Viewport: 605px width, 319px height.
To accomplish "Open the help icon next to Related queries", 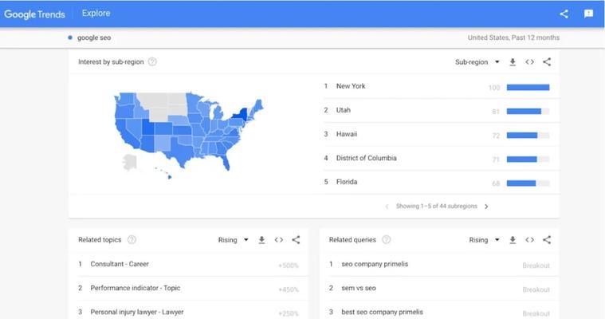I will [387, 240].
